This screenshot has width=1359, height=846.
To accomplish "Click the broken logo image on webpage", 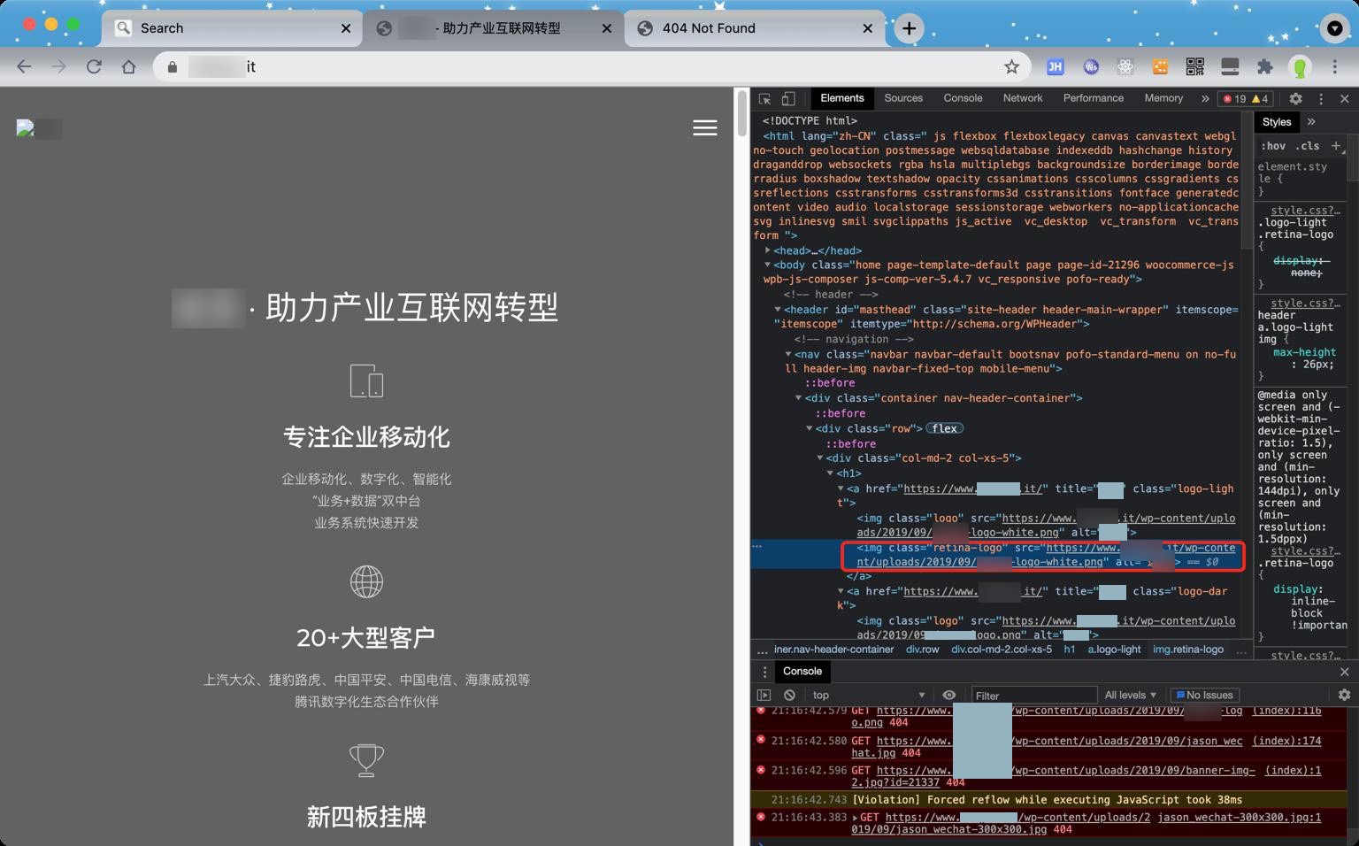I will pyautogui.click(x=39, y=129).
